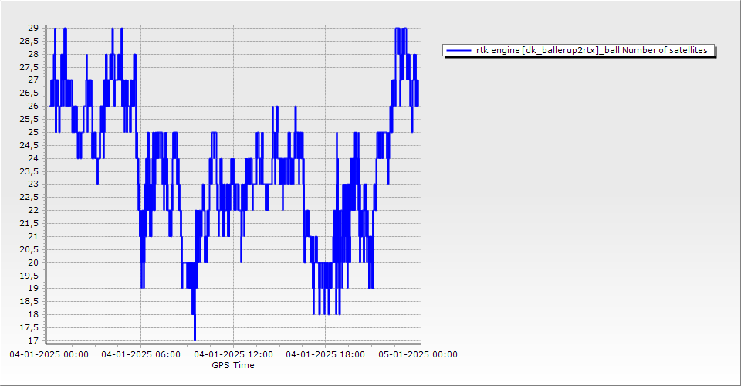Click the 04-01-2025 06:00 x-axis label

tap(140, 355)
